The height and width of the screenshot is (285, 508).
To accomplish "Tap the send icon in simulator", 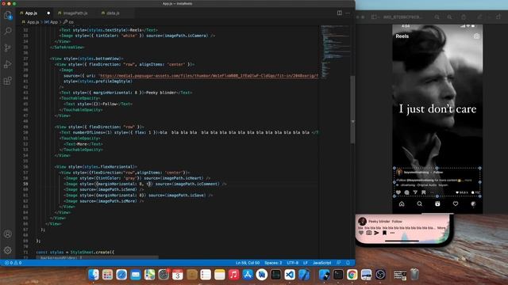I will click(x=376, y=233).
